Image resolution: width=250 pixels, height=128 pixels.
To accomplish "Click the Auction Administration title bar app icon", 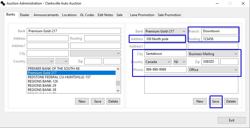I will click(x=3, y=3).
